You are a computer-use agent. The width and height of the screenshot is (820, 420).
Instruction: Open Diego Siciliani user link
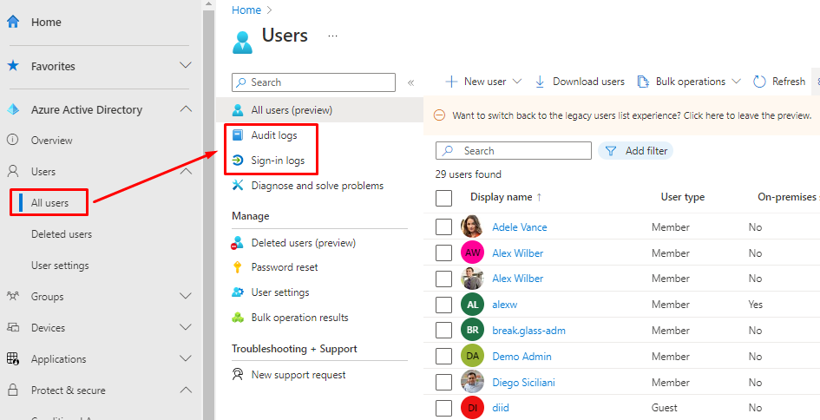tap(523, 383)
